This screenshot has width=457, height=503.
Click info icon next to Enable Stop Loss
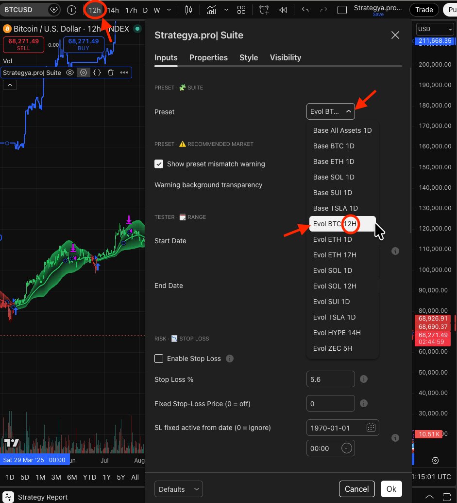pos(230,359)
